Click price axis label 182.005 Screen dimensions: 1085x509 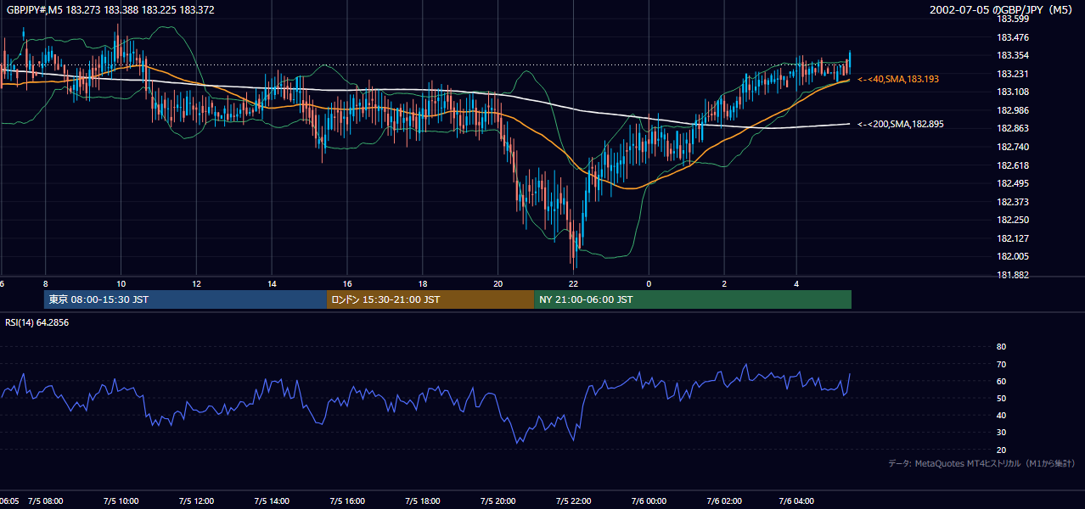click(1013, 256)
